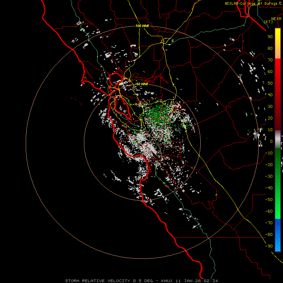Screen dimensions: 283x283
Task: Click the 50 value on velocity scale
Action: click(270, 83)
